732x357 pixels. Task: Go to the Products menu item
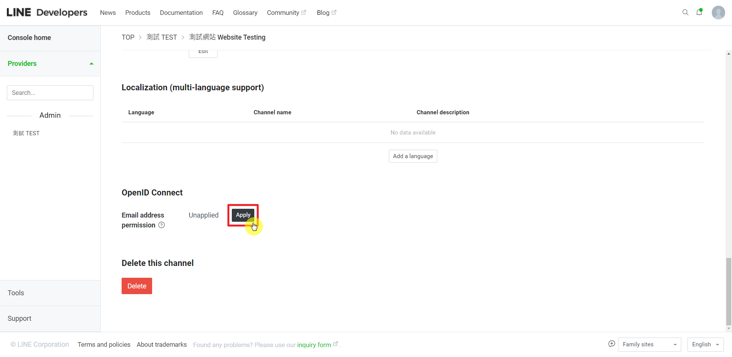[x=138, y=13]
